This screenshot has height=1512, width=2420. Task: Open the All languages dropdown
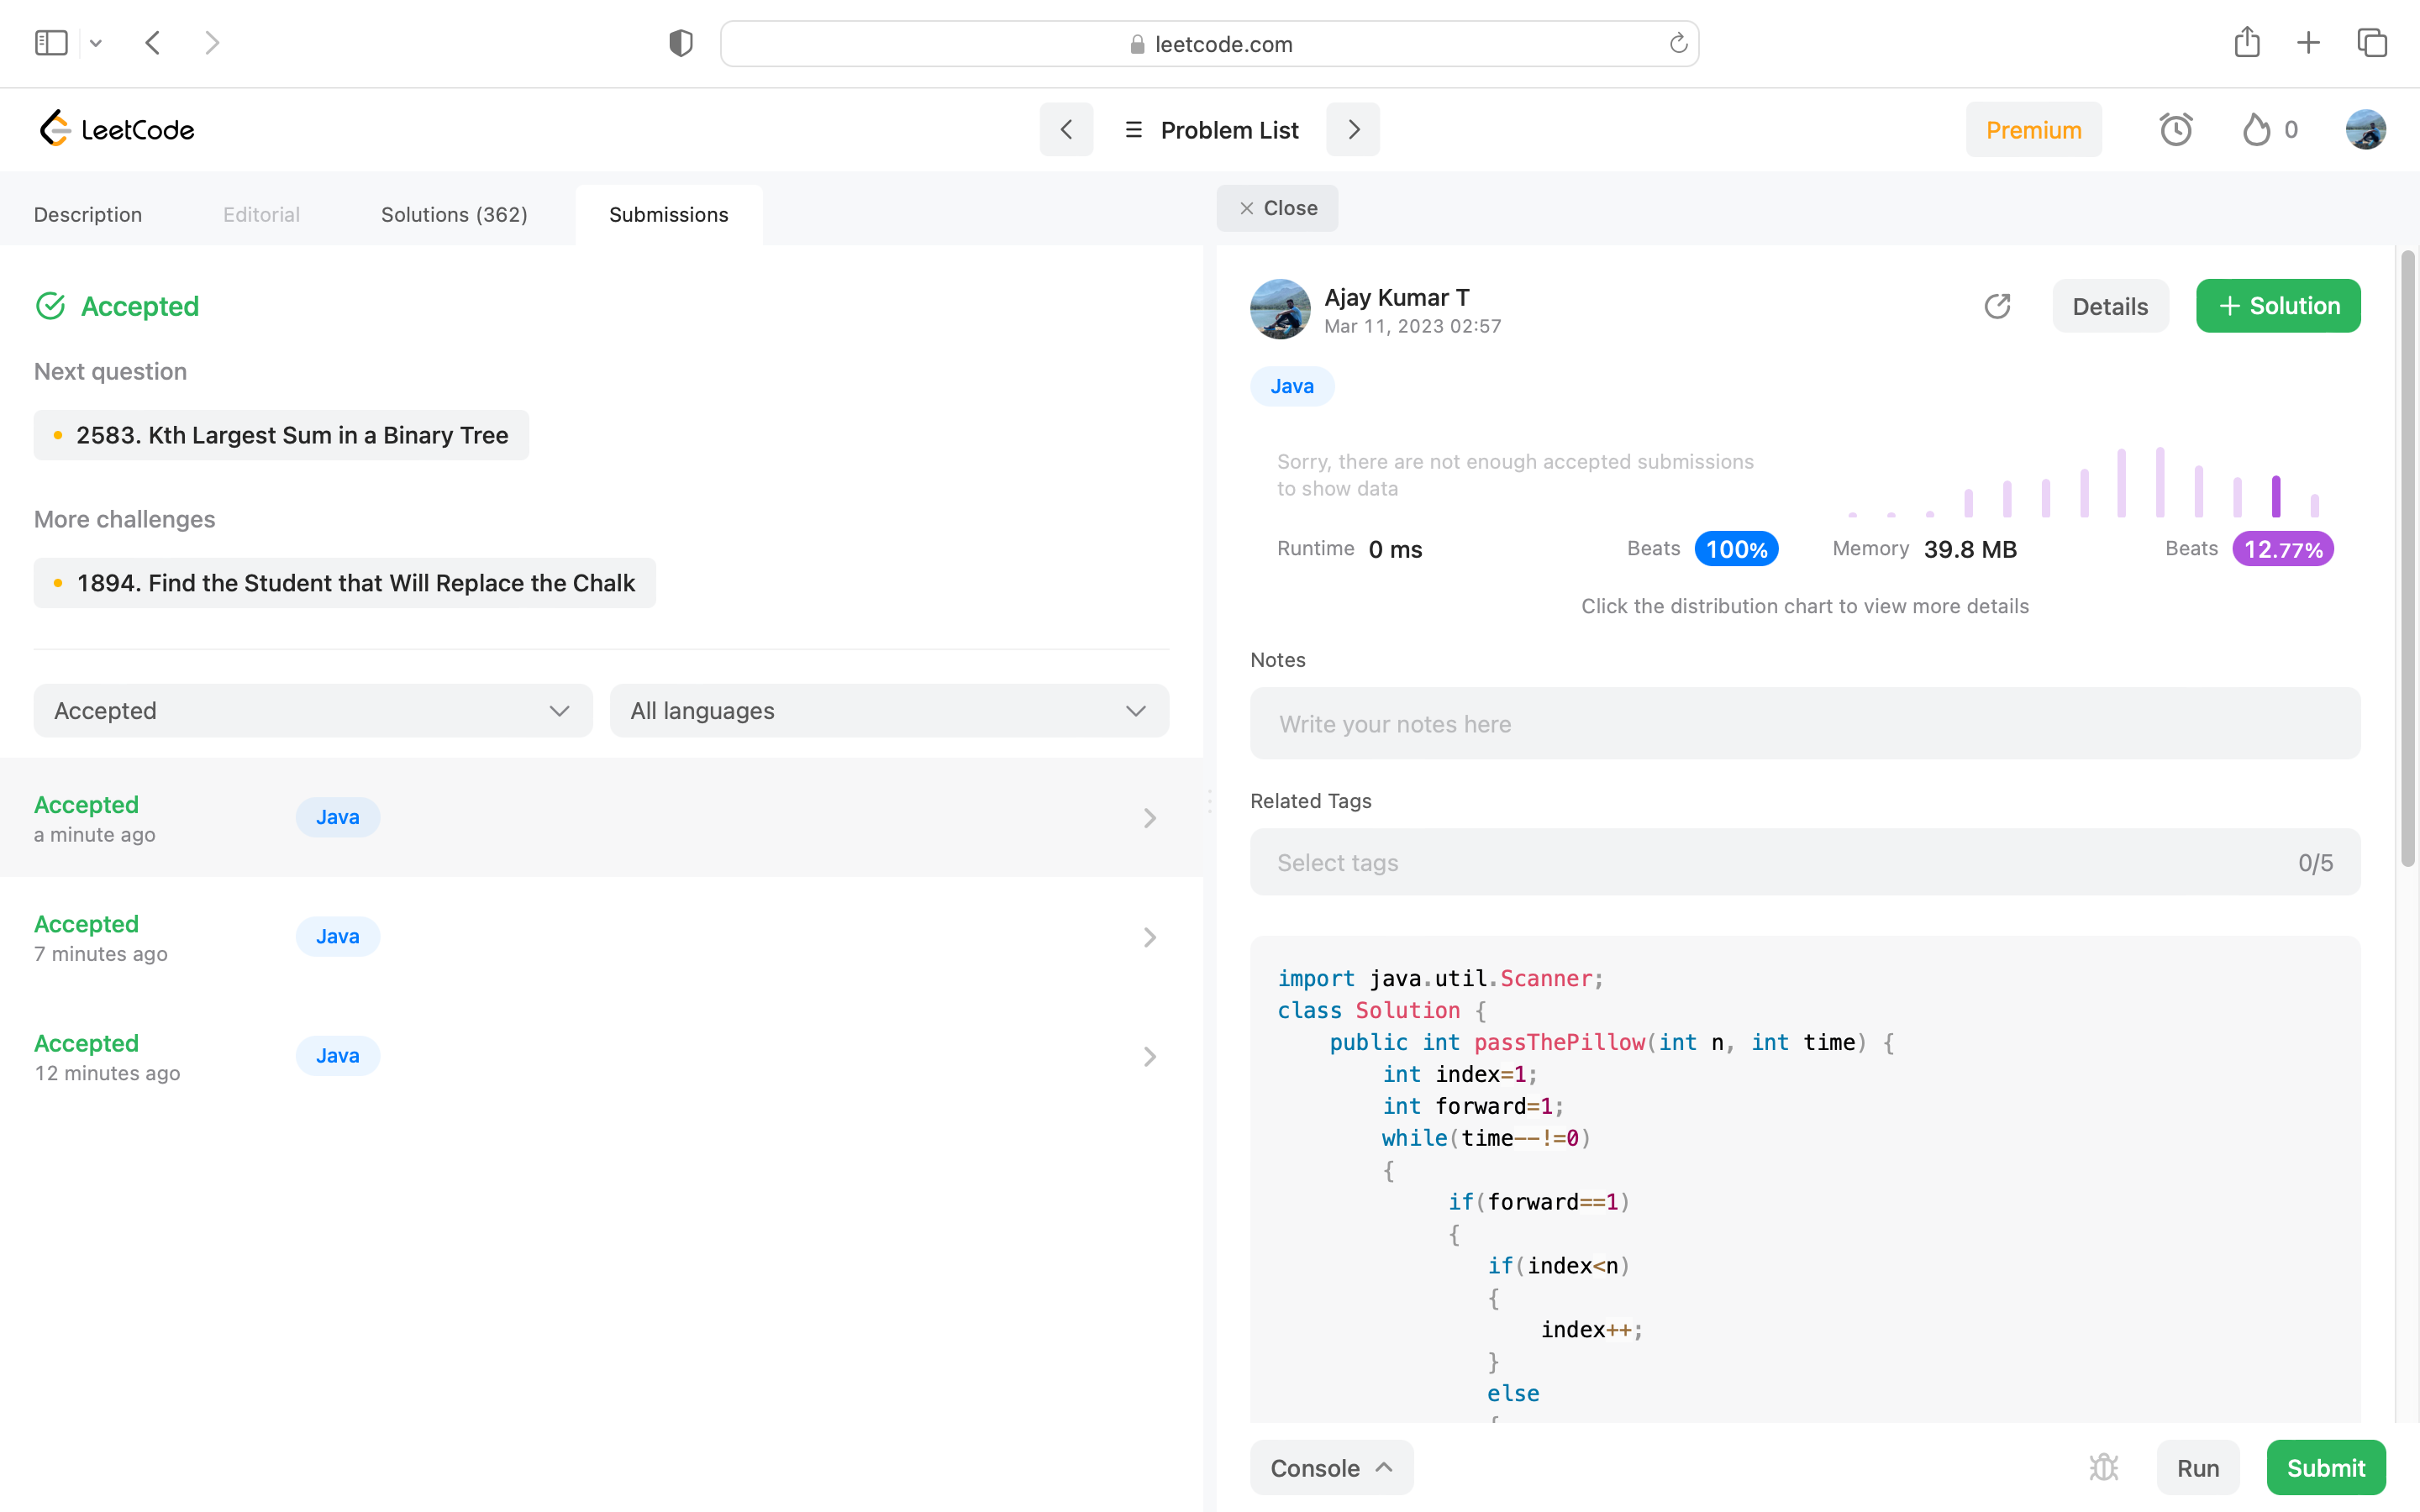point(888,711)
